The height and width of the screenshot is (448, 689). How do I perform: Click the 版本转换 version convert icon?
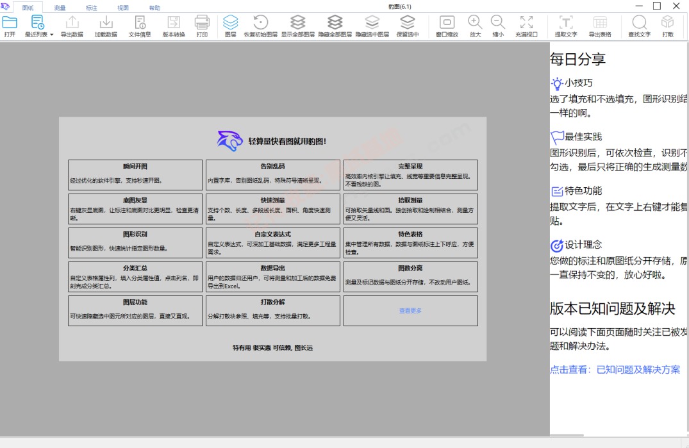click(x=174, y=22)
